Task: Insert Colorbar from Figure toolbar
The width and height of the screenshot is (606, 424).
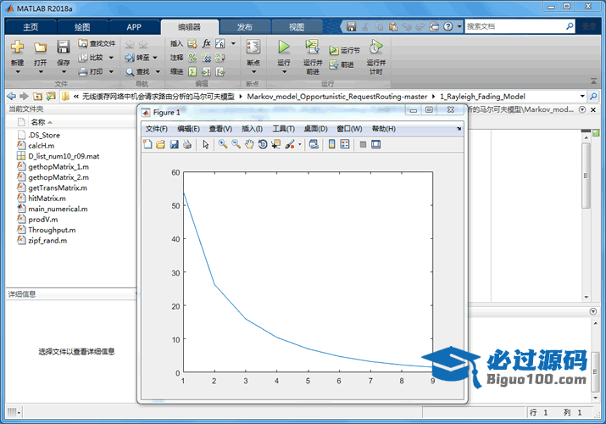Action: [331, 144]
